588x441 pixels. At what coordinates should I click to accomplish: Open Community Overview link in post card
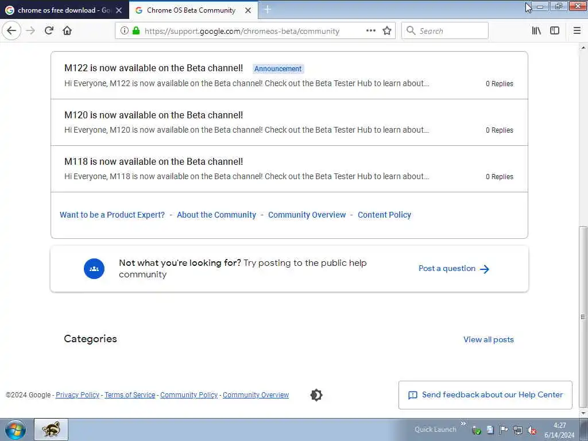tap(307, 215)
